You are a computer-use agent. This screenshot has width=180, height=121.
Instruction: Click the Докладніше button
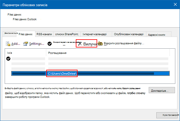coord(162,91)
